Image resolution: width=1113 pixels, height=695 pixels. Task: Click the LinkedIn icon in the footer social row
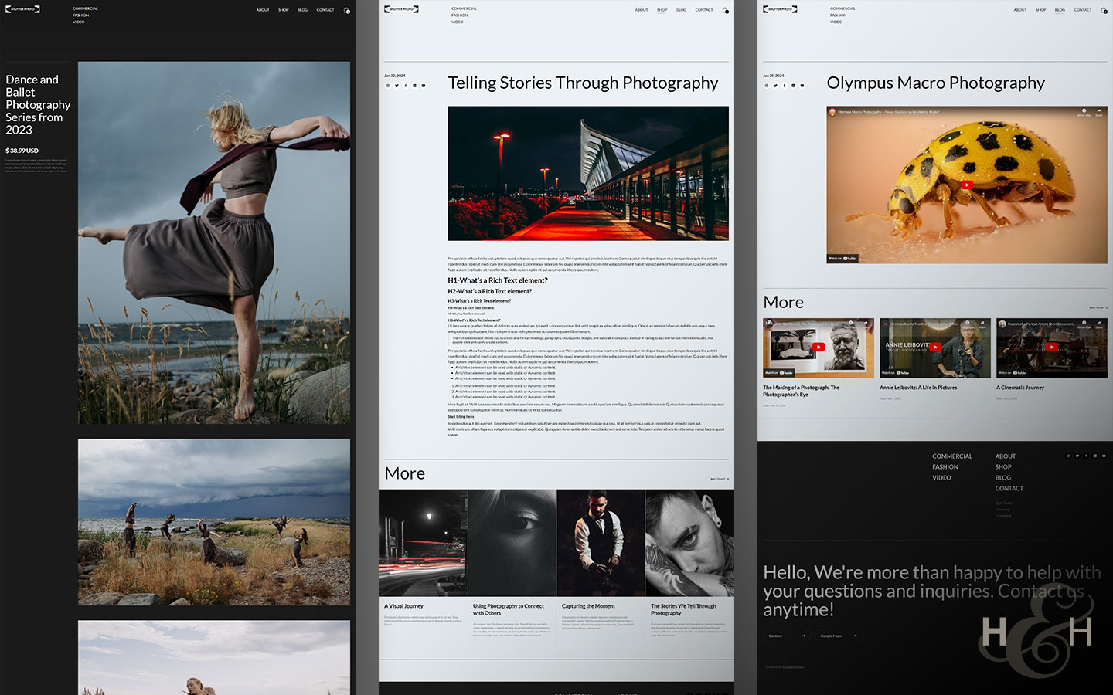(x=1095, y=456)
